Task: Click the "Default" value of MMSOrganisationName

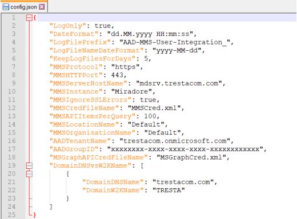Action: pos(163,132)
